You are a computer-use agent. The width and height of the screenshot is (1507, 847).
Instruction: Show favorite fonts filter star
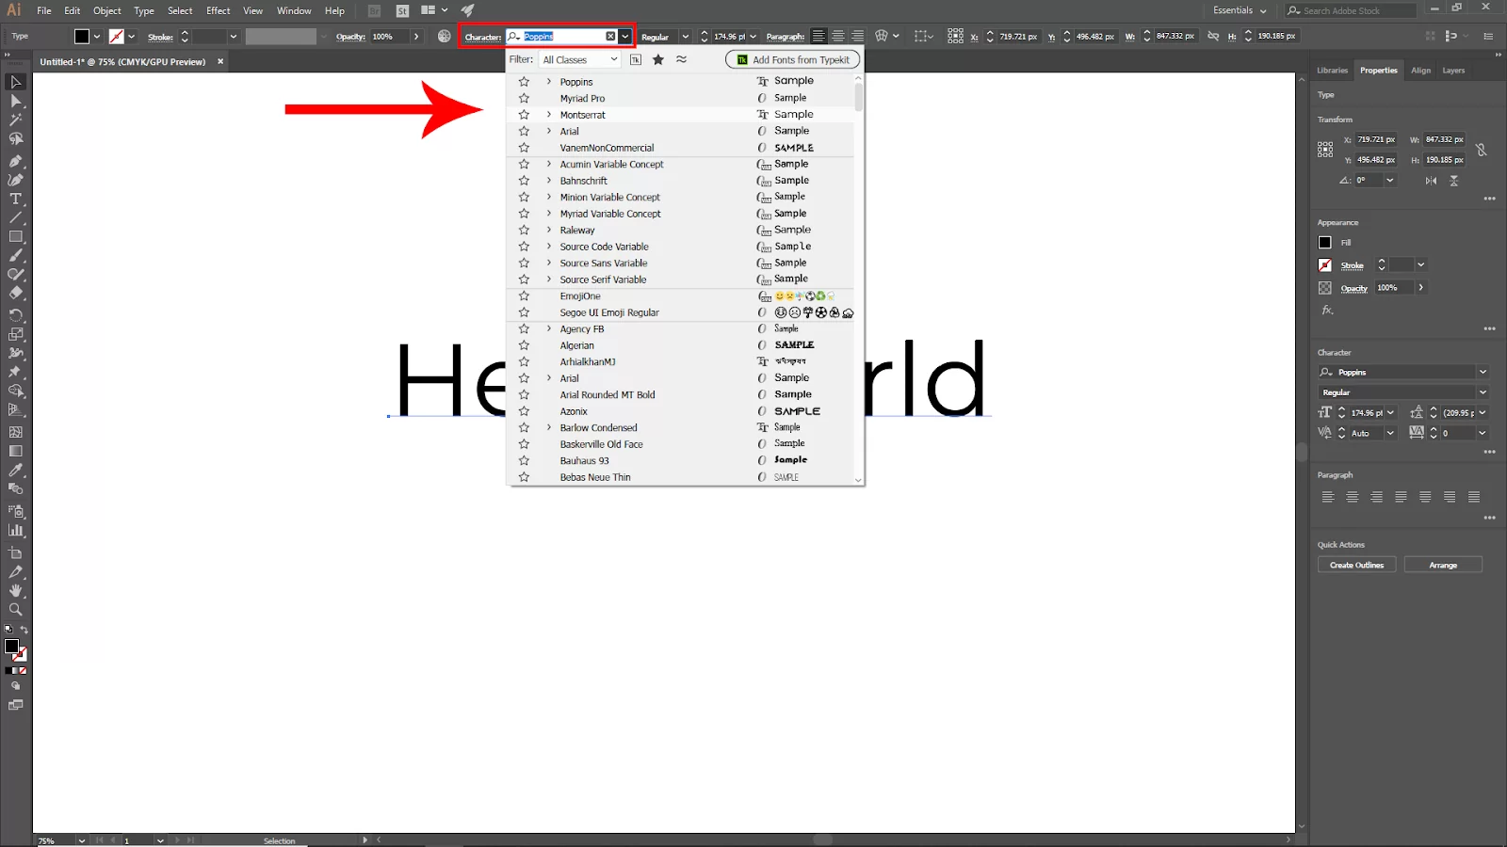pos(658,59)
